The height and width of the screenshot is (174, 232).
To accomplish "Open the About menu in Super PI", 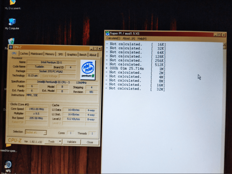I will point(129,39).
